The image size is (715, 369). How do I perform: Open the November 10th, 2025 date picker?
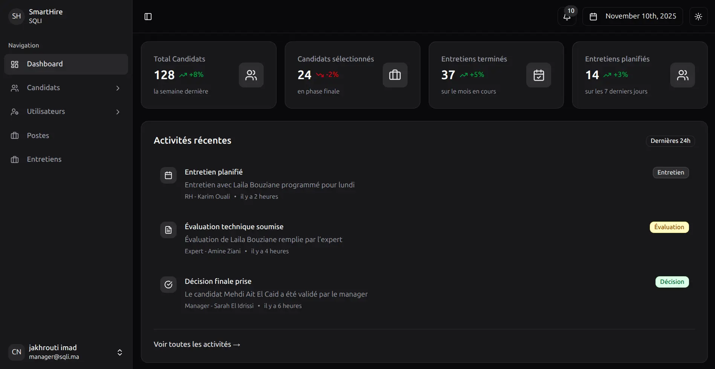632,17
